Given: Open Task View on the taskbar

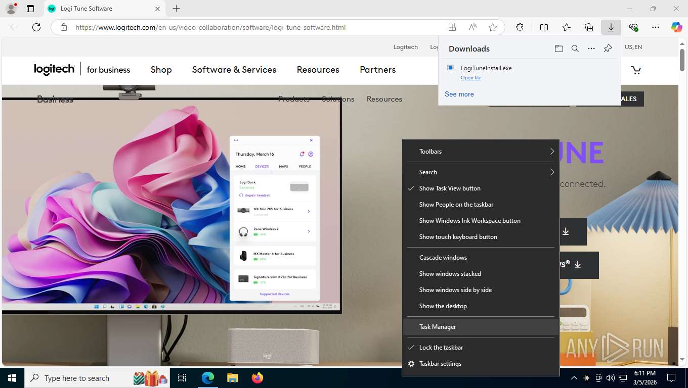Looking at the screenshot, I should [x=182, y=378].
